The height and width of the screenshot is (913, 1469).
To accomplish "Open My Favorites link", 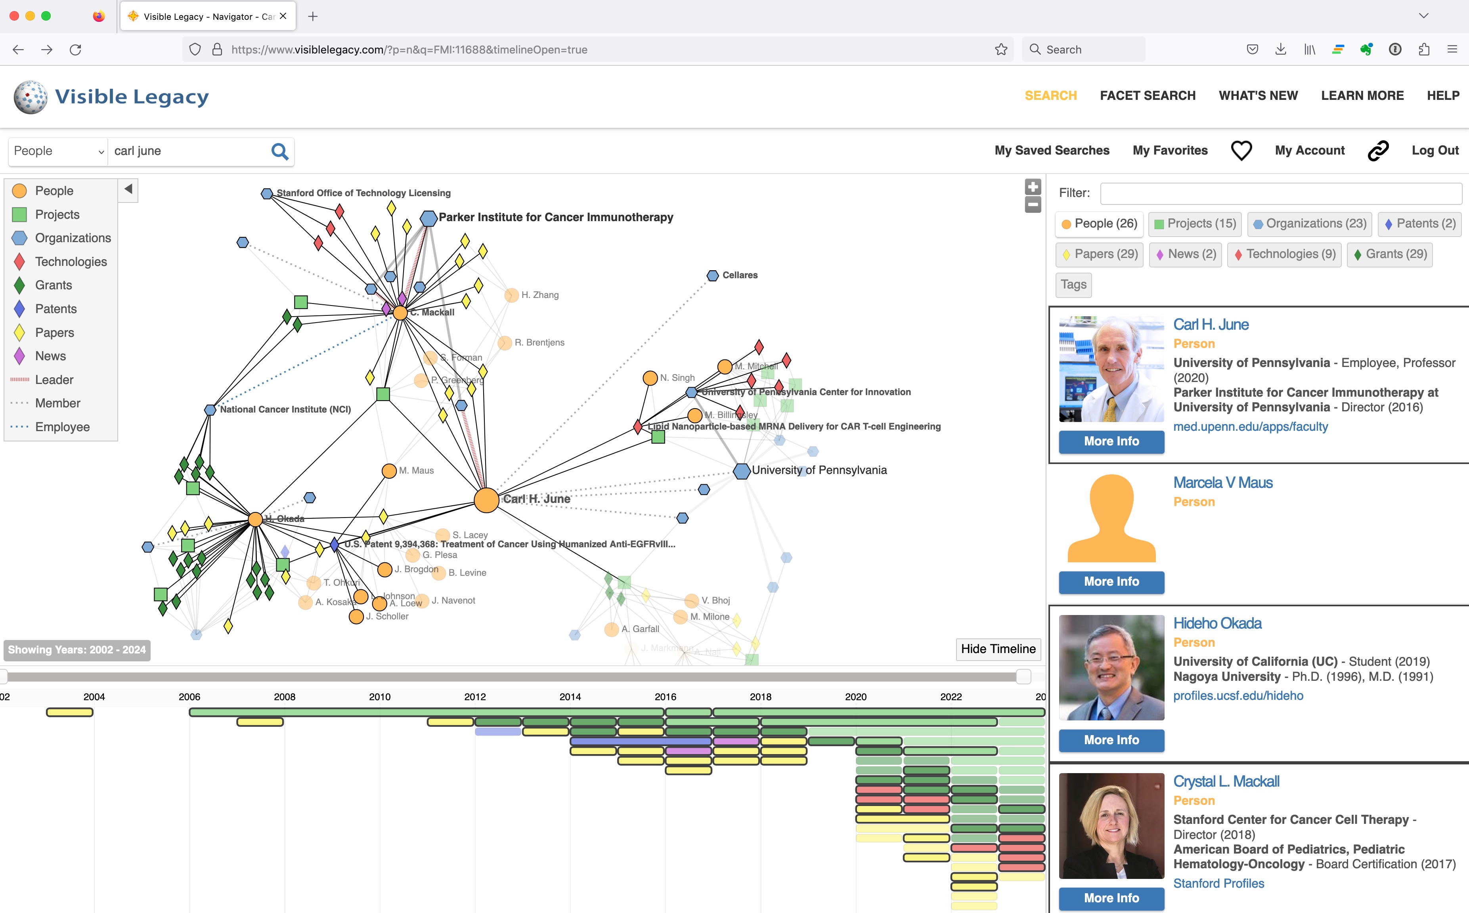I will click(x=1170, y=150).
